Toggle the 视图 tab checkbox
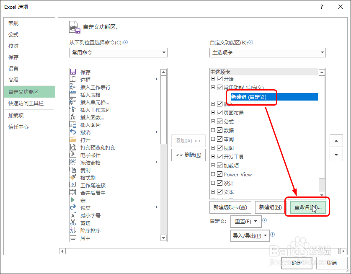The image size is (351, 274). click(x=219, y=148)
